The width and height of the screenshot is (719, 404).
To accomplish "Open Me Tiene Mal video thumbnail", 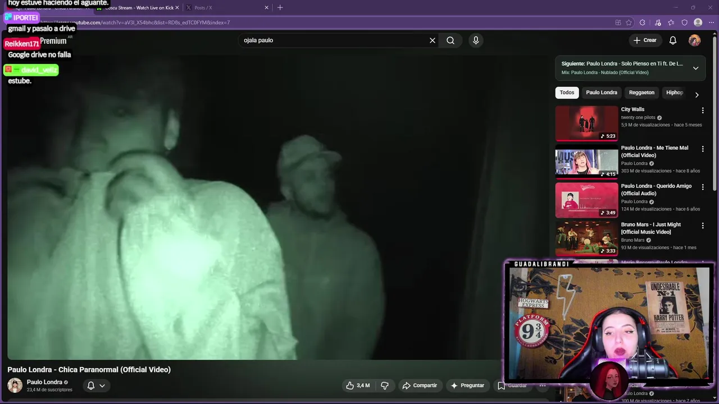I will 586,162.
